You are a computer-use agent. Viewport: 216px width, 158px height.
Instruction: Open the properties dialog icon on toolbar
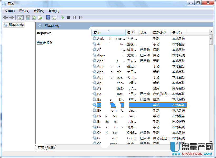coord(27,17)
